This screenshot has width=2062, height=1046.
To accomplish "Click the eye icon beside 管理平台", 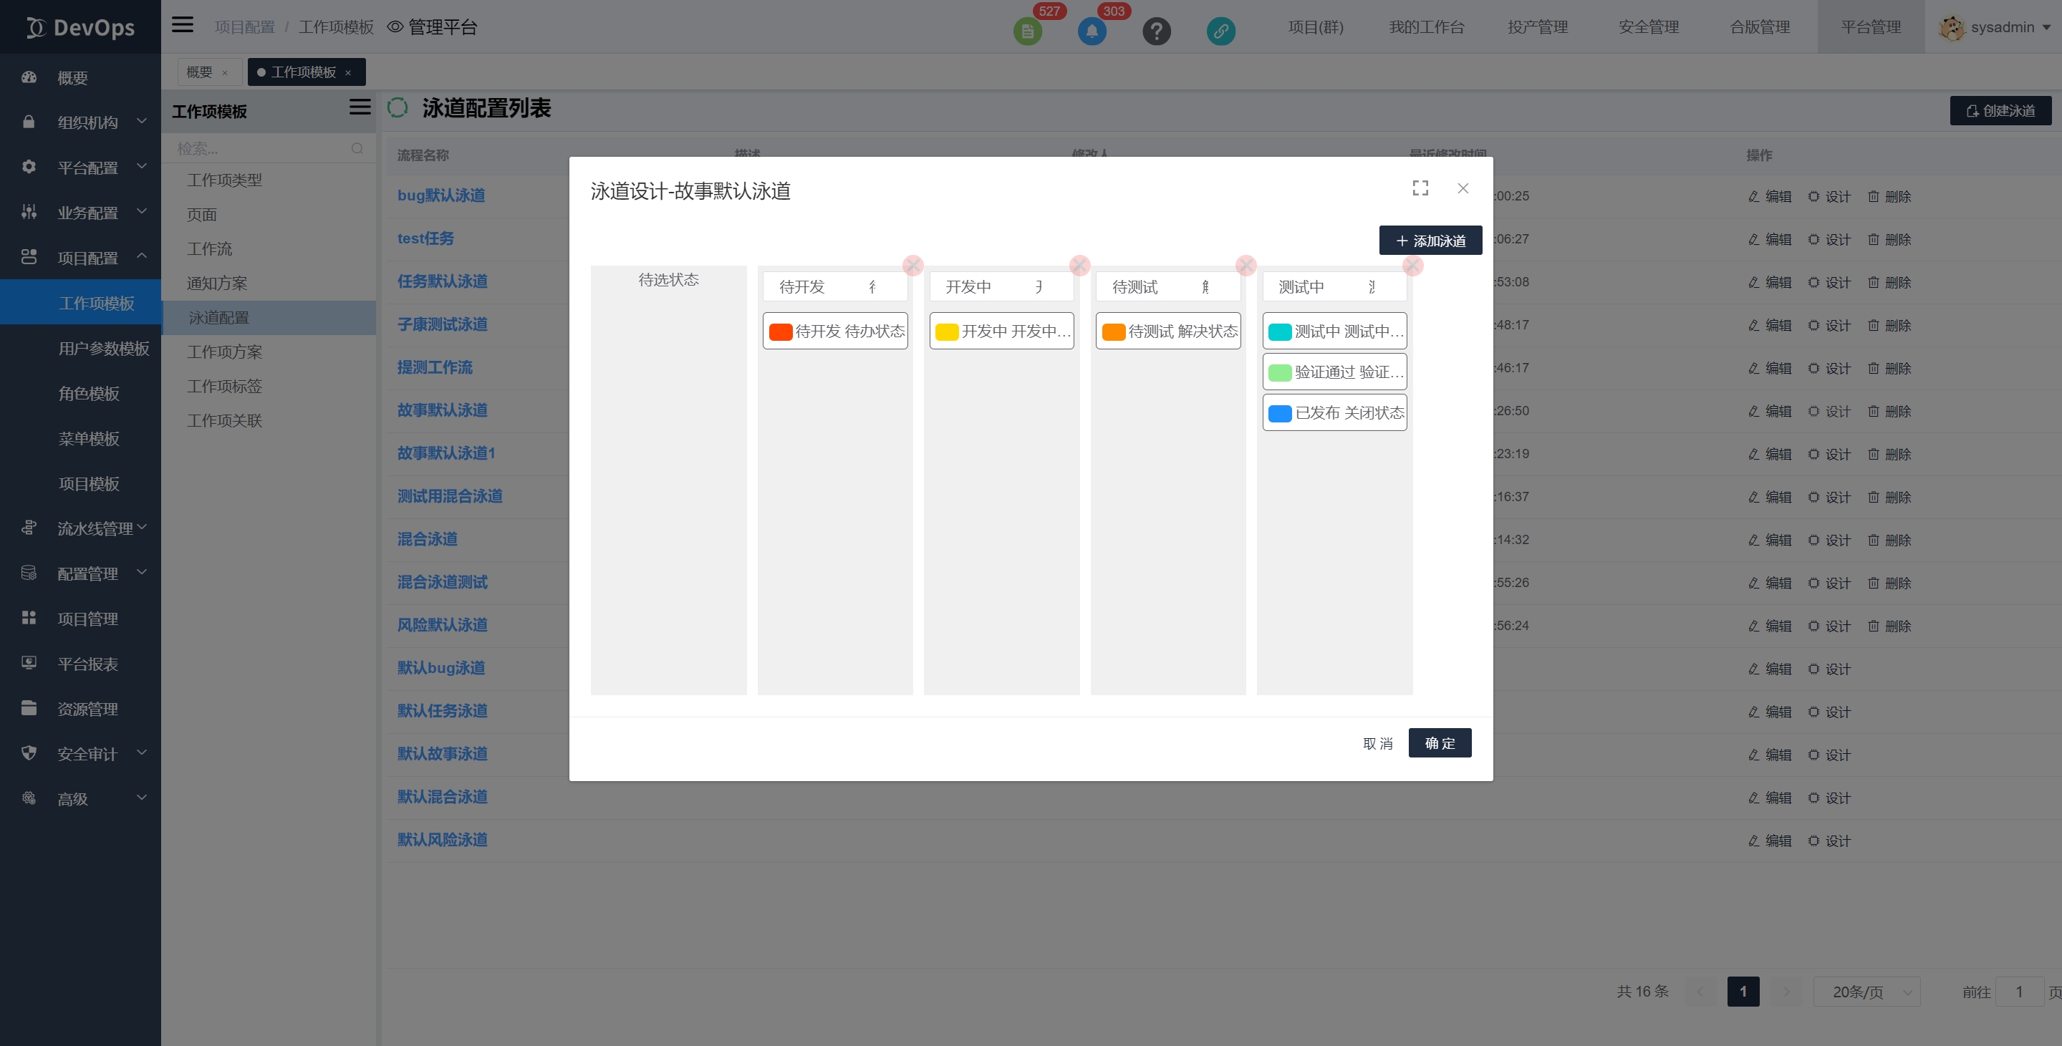I will coord(395,27).
